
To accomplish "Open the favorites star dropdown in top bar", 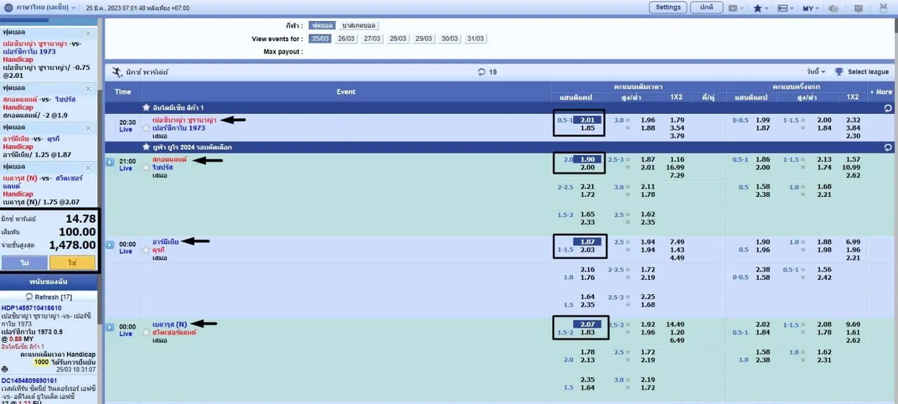I will (x=760, y=8).
